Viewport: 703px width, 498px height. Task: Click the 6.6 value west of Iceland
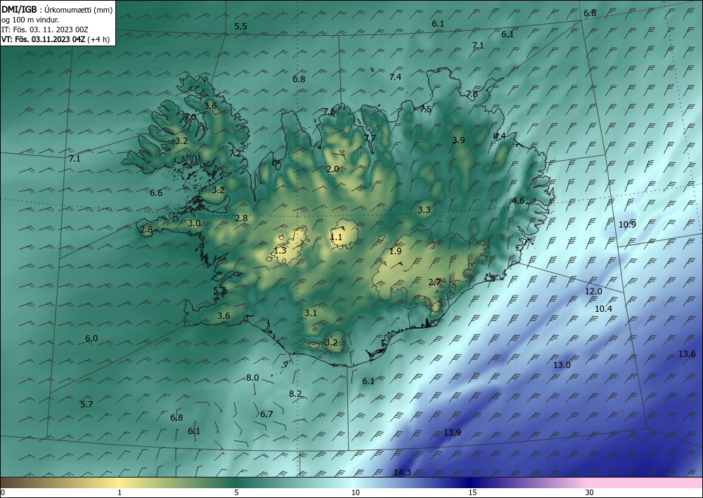click(x=156, y=193)
